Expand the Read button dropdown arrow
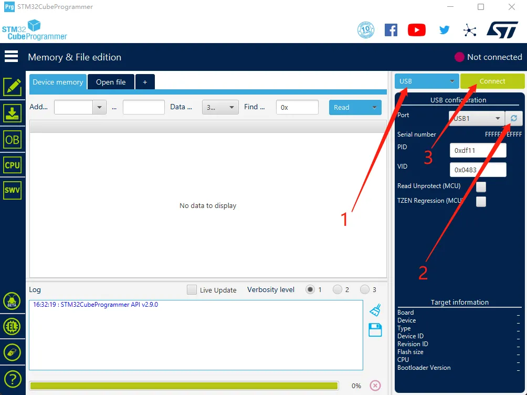Viewport: 527px width, 395px height. pos(374,107)
